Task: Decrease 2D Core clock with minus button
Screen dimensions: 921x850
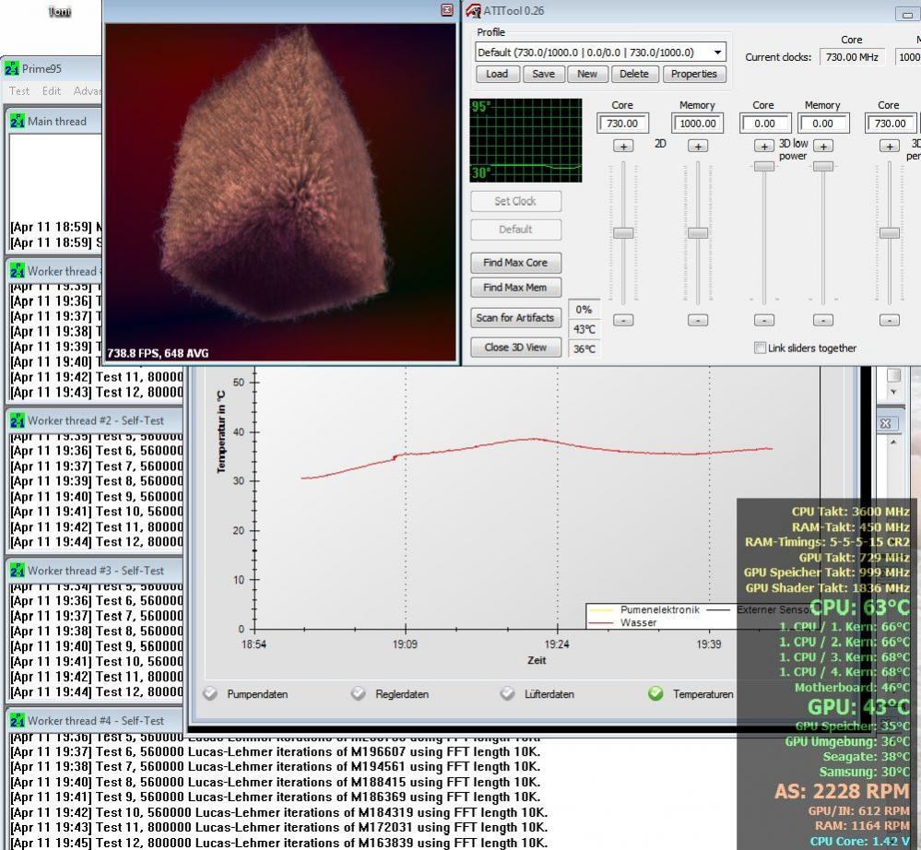Action: (x=623, y=320)
